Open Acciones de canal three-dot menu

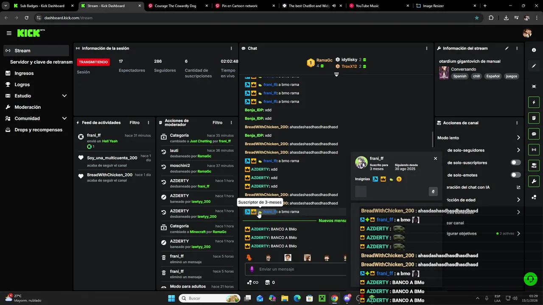tap(517, 123)
